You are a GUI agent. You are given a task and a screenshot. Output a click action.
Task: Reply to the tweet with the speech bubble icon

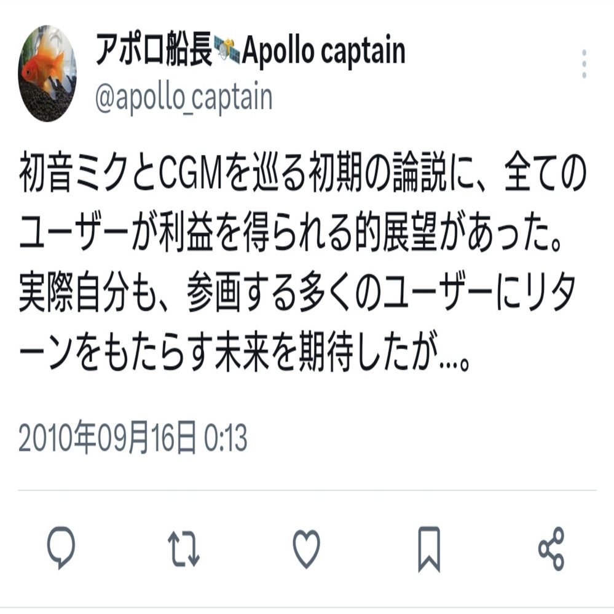(61, 548)
